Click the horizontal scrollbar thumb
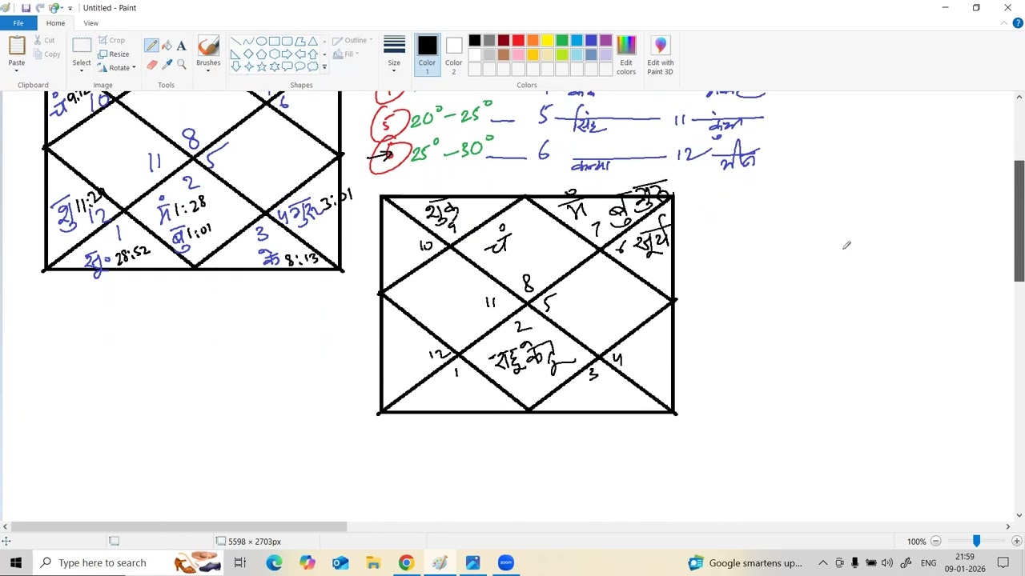The height and width of the screenshot is (576, 1025). [179, 526]
